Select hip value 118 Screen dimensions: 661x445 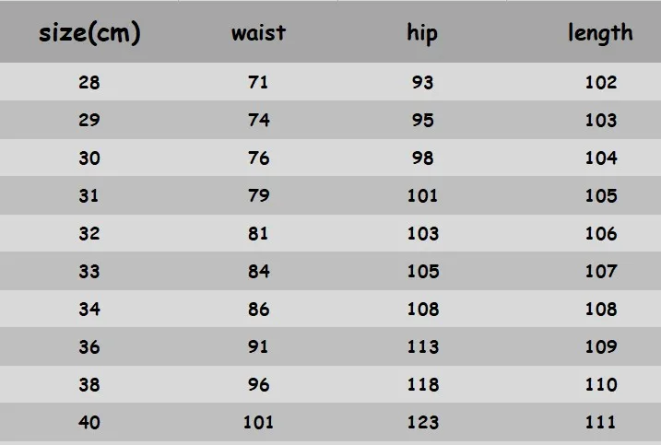point(423,384)
